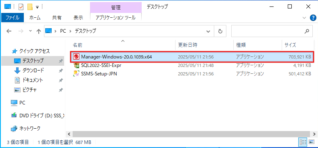Click the 501,412 KB size cell
Viewport: 318px width, 148px height.
tap(300, 74)
